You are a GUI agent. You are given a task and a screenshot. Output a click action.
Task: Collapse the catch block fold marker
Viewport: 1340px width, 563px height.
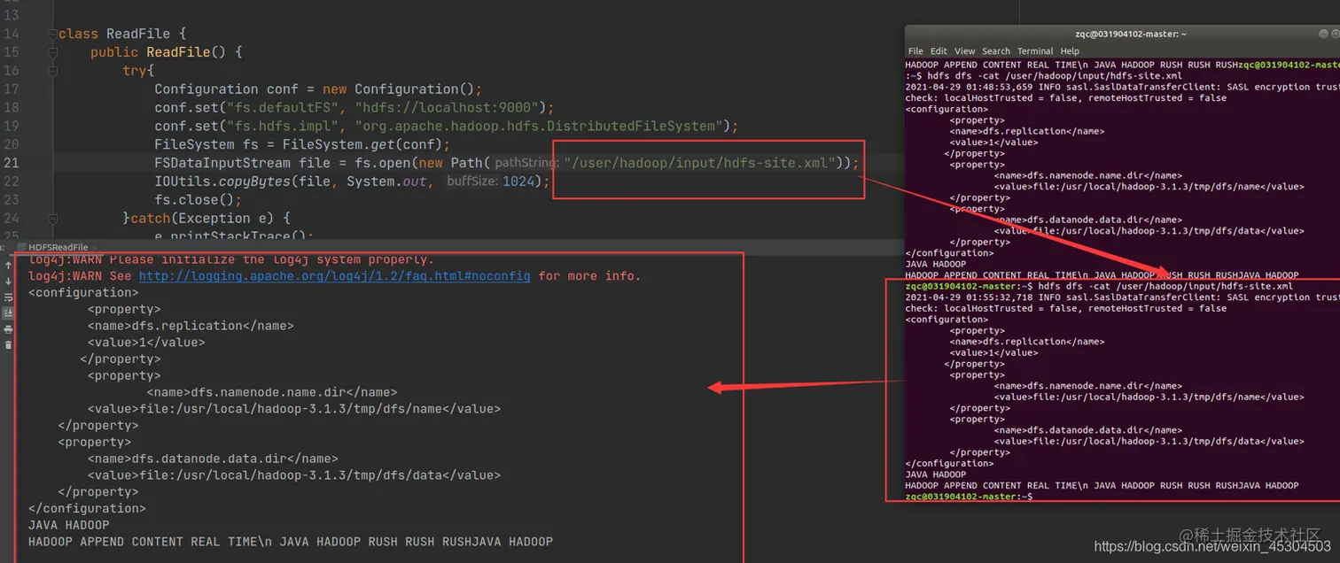coord(53,219)
